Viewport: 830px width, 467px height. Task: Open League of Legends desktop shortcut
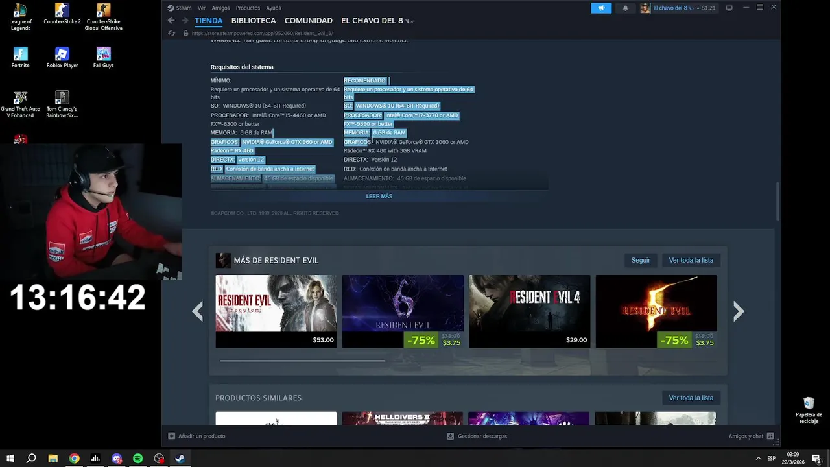click(x=21, y=17)
